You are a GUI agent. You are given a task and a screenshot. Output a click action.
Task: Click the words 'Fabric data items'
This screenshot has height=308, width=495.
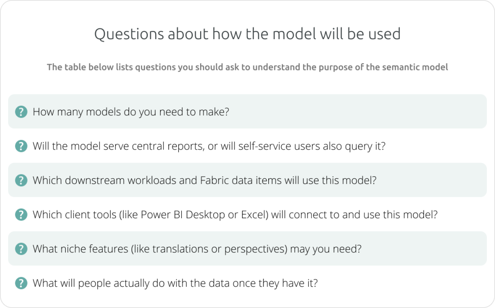(x=241, y=181)
